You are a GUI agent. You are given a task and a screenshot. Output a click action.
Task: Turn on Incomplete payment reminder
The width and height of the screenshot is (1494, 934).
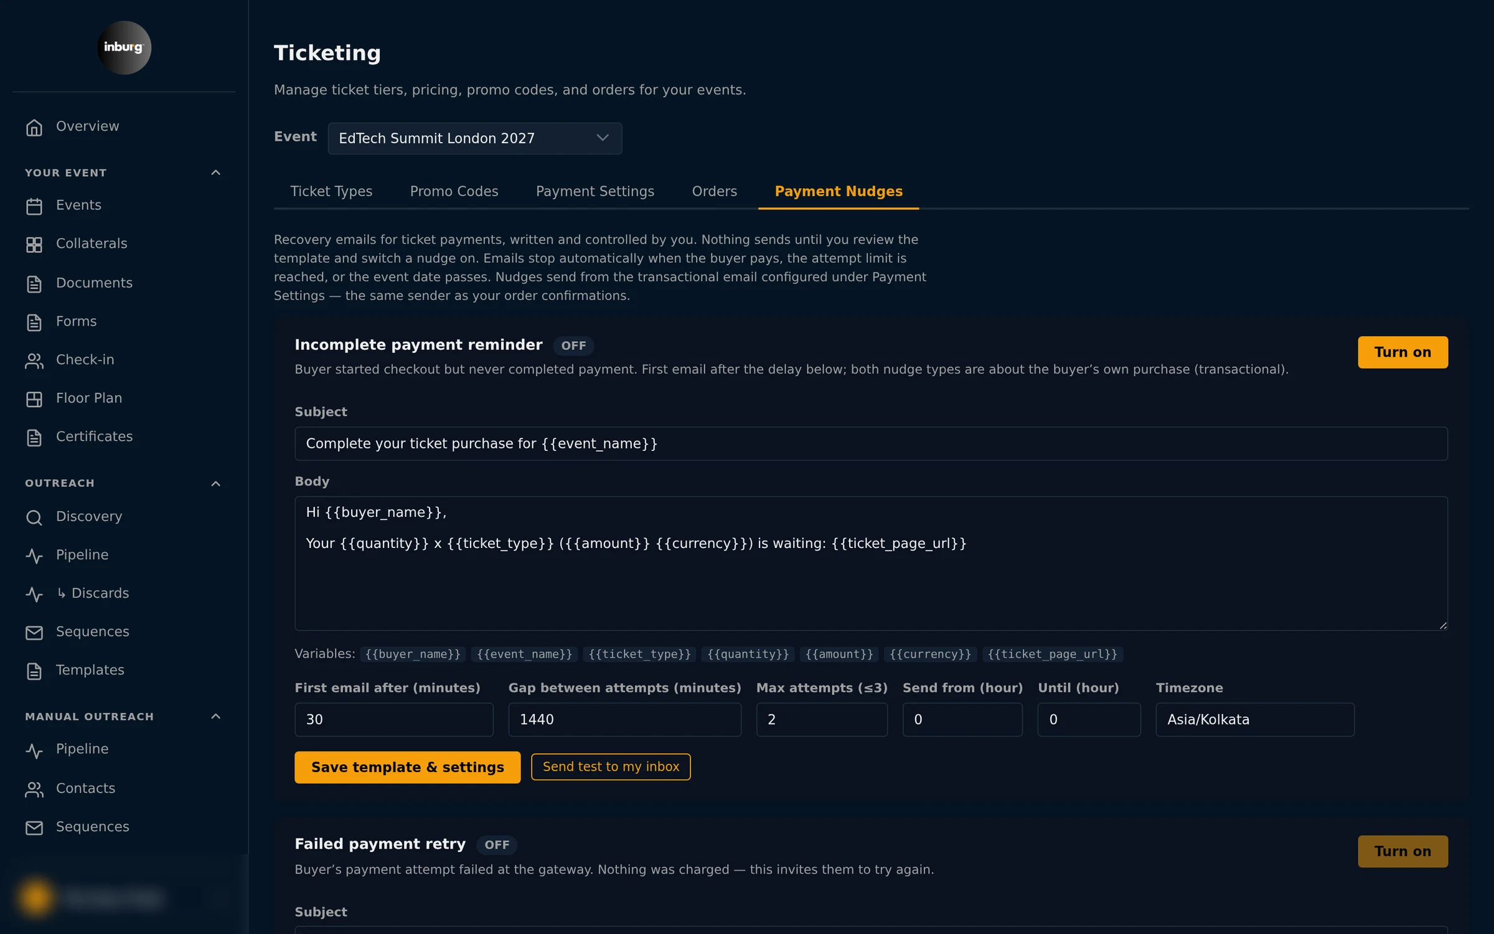coord(1402,352)
